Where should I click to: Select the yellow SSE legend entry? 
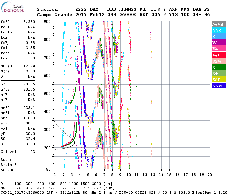coord(218,80)
